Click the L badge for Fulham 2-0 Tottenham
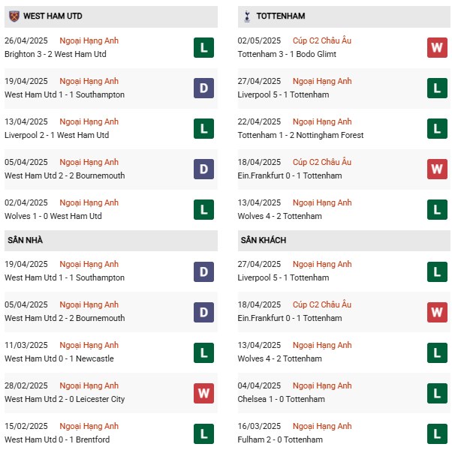Viewport: 452px width, 450px height. click(x=437, y=433)
